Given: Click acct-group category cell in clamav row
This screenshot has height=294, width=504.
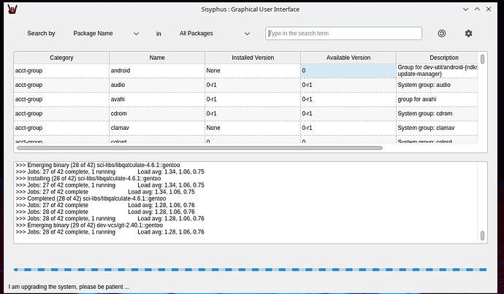Looking at the screenshot, I should (x=61, y=128).
